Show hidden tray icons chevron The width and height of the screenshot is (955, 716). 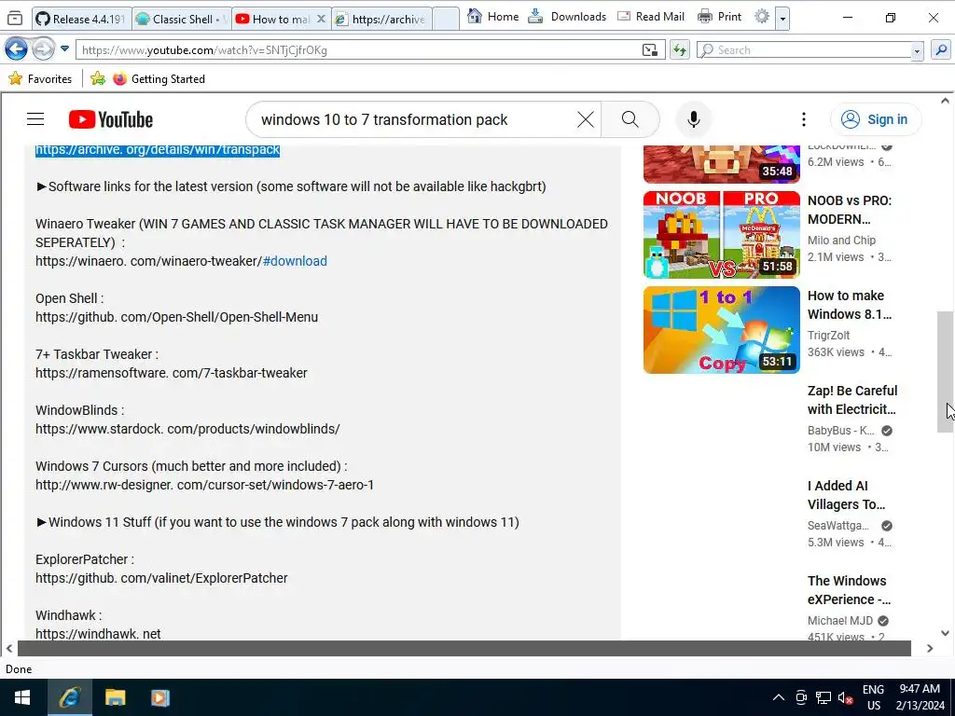tap(779, 697)
